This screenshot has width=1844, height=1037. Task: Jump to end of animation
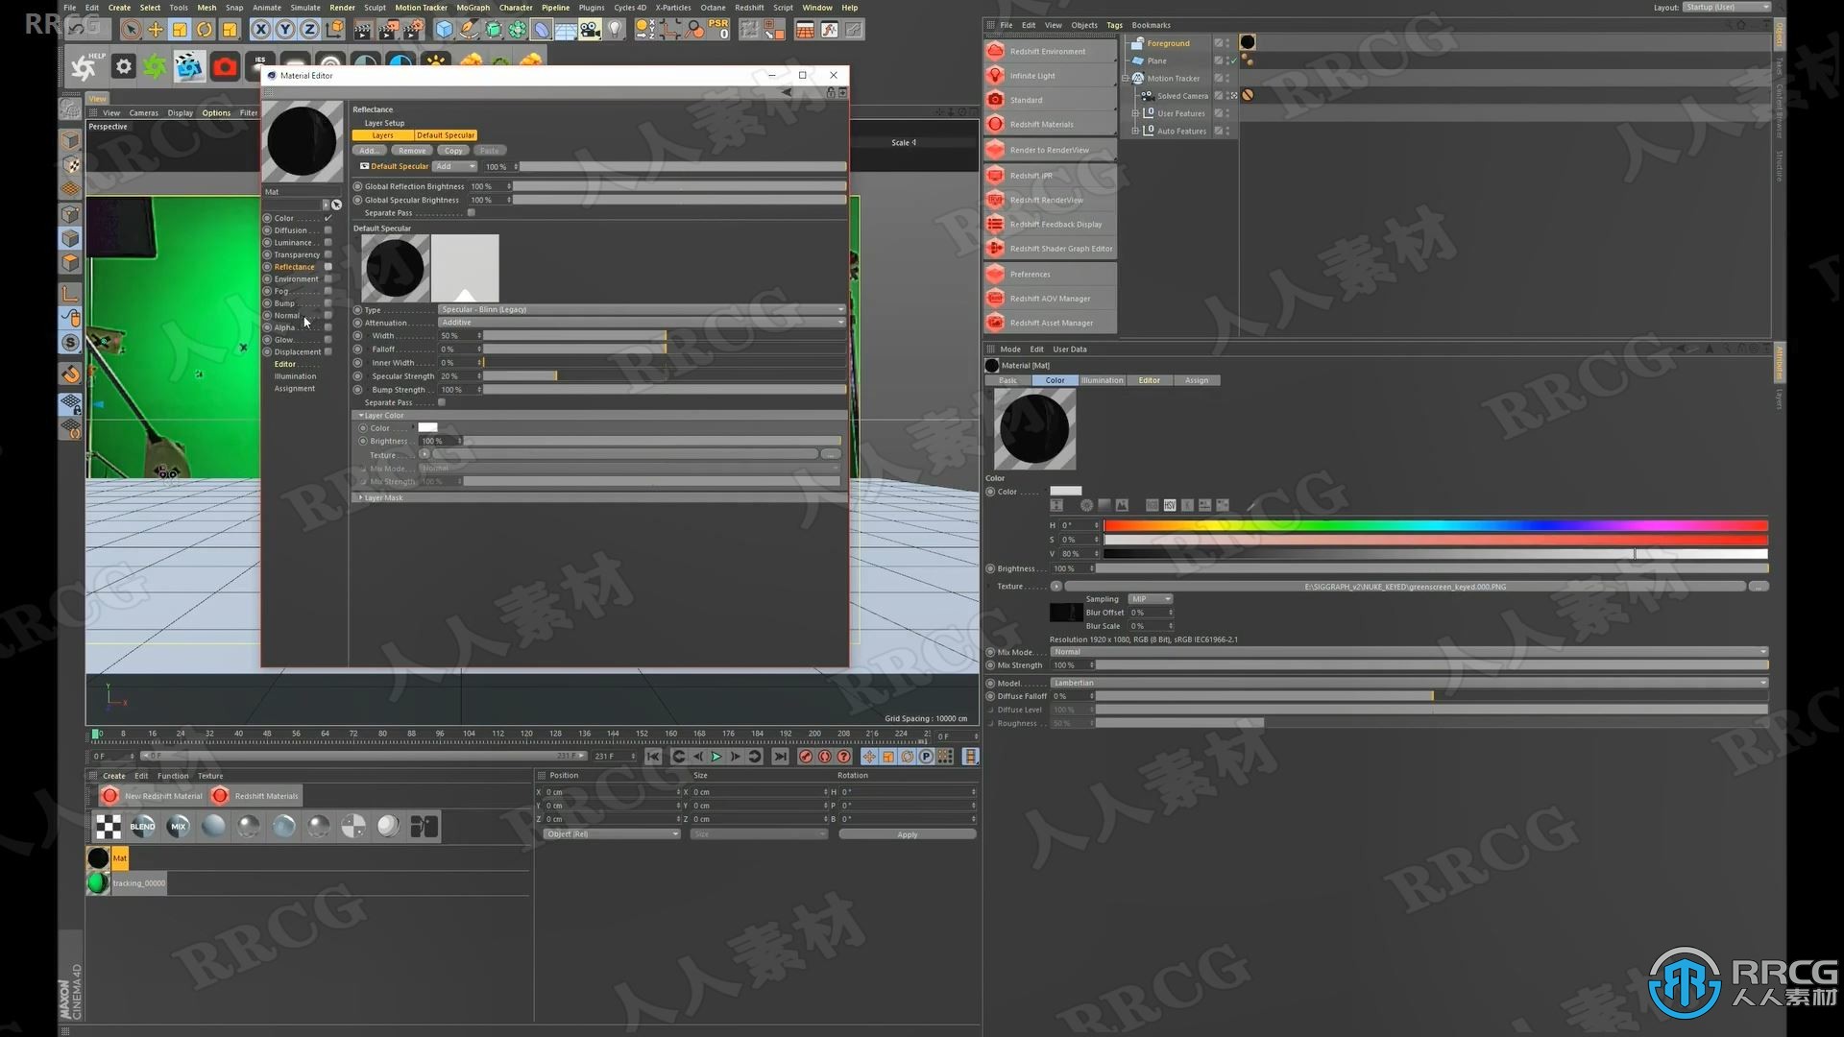point(781,757)
